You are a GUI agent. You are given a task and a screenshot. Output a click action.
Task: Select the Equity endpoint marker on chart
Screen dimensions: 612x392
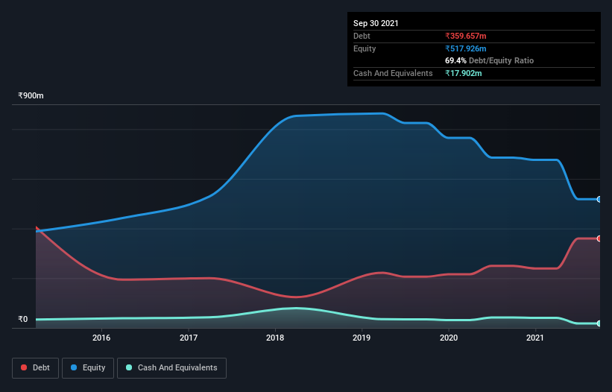599,199
